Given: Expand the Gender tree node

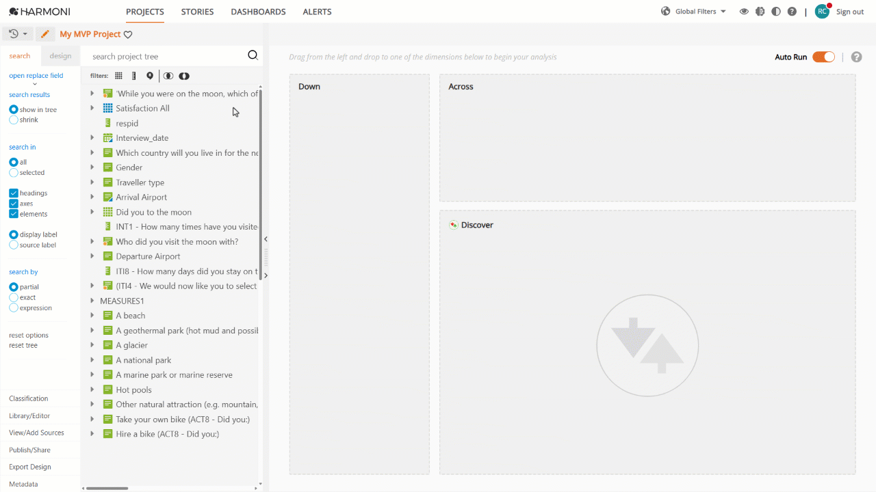Looking at the screenshot, I should pyautogui.click(x=92, y=167).
